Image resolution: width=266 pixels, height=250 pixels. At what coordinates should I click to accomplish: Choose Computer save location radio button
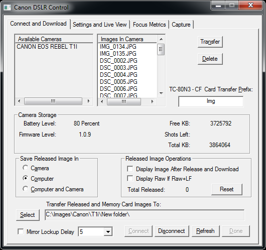pos(26,178)
